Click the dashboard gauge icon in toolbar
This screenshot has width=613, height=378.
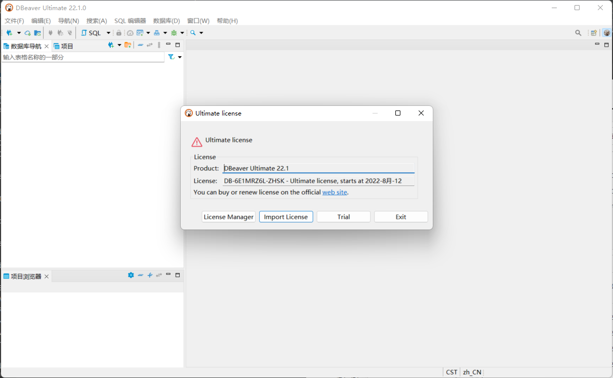click(x=130, y=33)
